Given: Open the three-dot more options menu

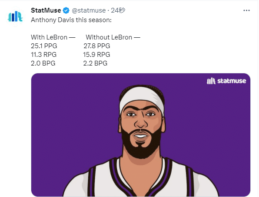Looking at the screenshot, I should coord(246,10).
